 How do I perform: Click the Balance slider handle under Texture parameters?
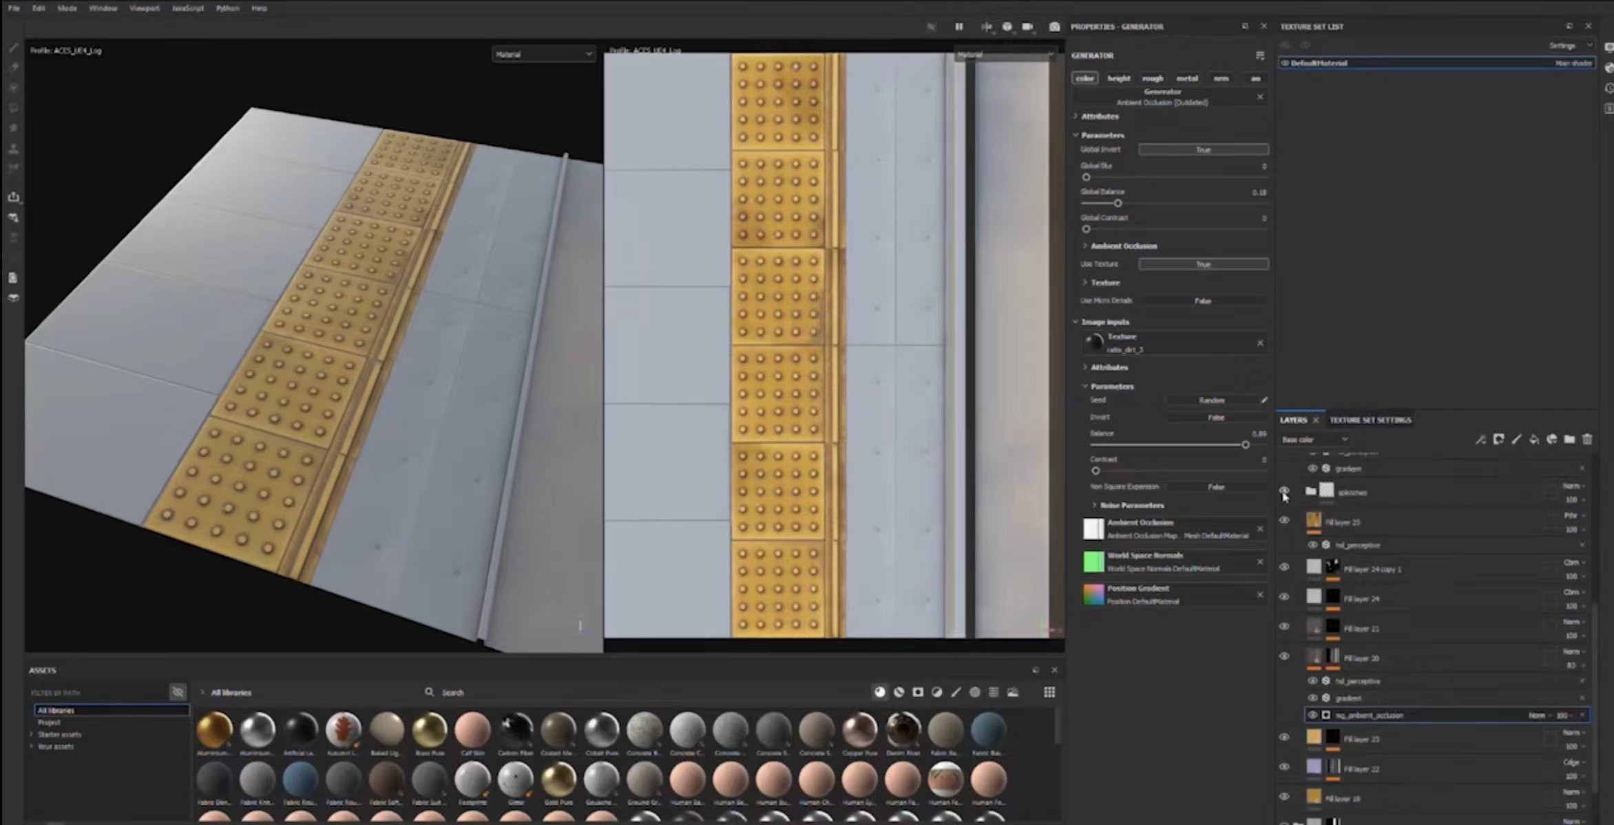[1245, 445]
